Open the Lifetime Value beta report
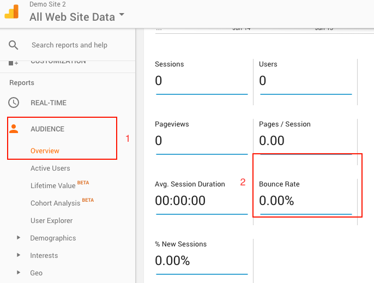 [53, 186]
